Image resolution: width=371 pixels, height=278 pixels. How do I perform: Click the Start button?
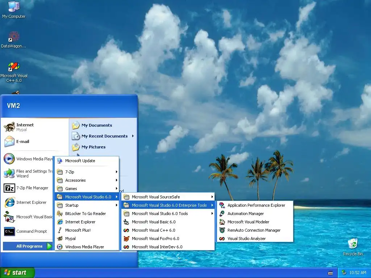pyautogui.click(x=17, y=273)
